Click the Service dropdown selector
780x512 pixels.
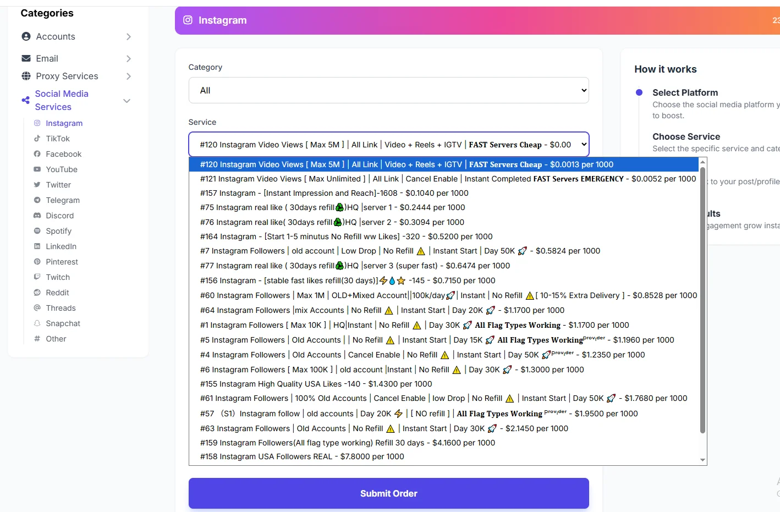click(x=388, y=145)
